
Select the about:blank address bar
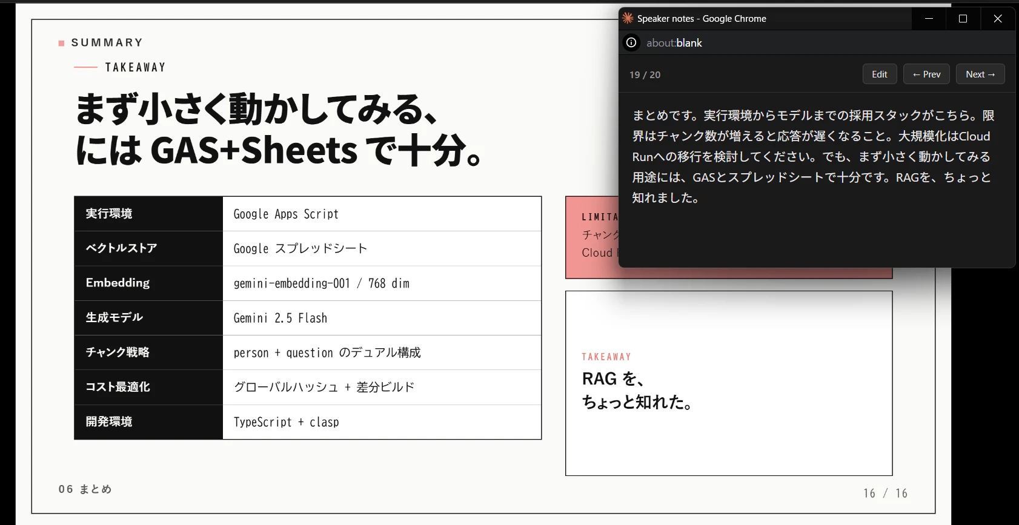674,42
